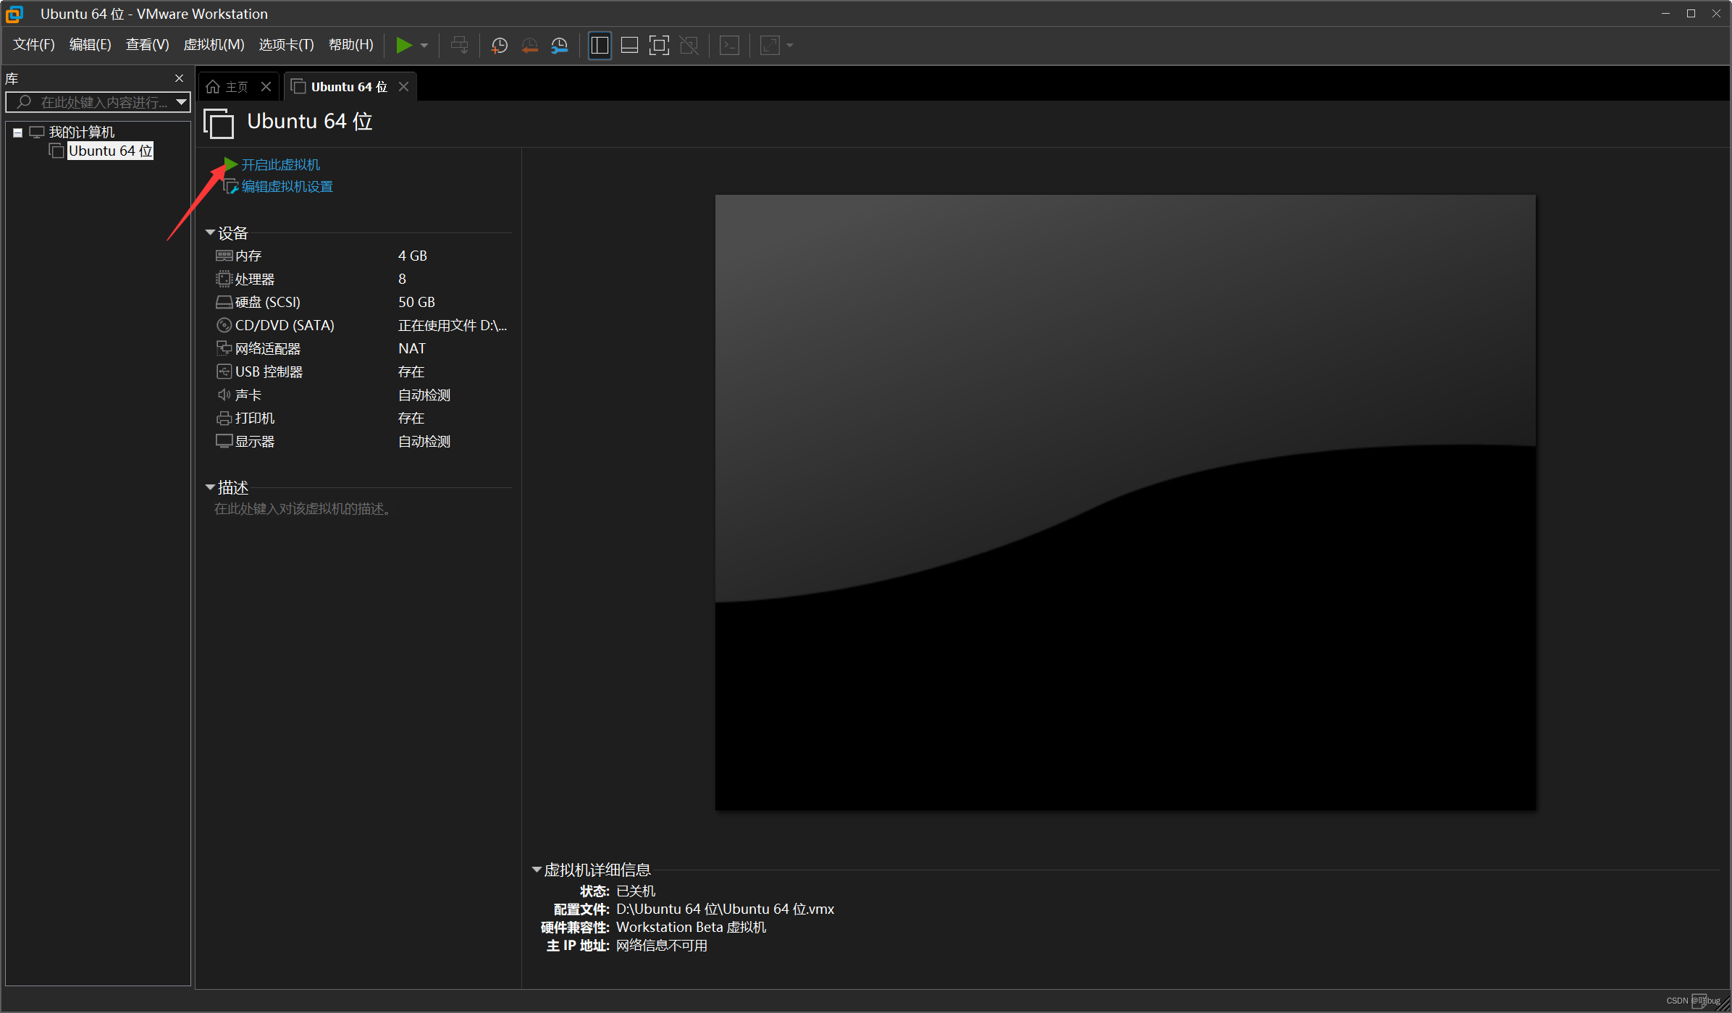Click the 编辑虚拟机设置 link
This screenshot has height=1013, width=1732.
point(287,187)
